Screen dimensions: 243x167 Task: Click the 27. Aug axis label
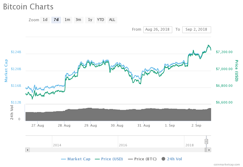38,125
